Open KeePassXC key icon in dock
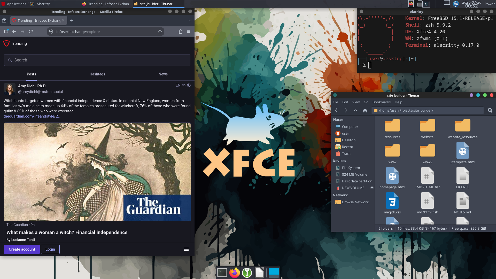The image size is (496, 279). coord(247,273)
